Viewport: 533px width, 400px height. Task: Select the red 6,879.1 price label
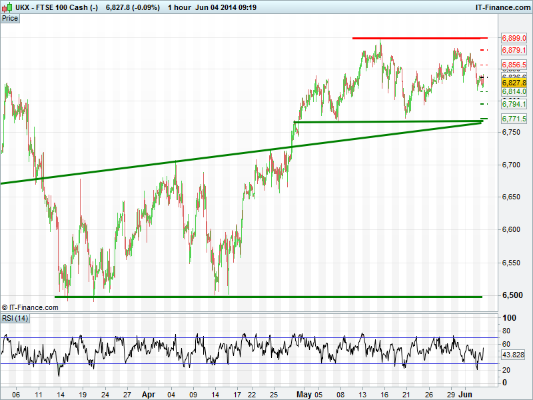coord(514,51)
